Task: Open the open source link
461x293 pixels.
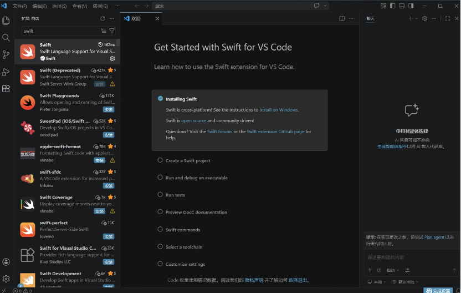Action: [x=194, y=121]
